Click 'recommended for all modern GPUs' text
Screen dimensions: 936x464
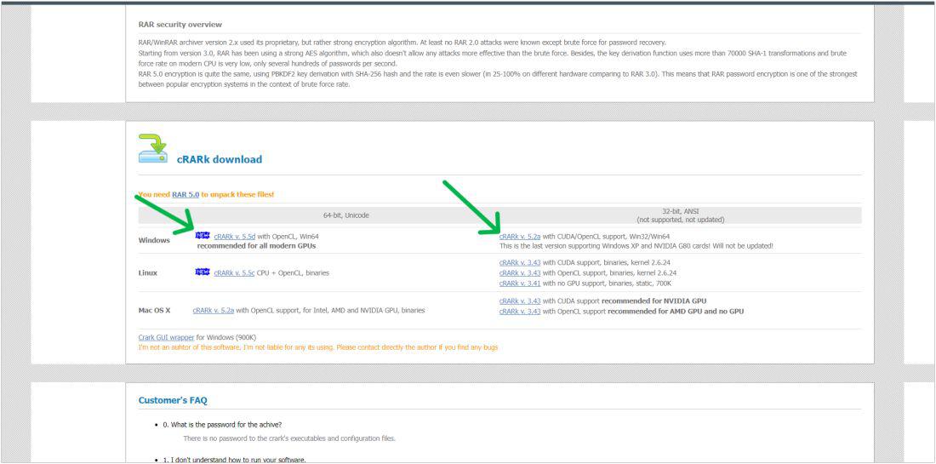click(257, 245)
